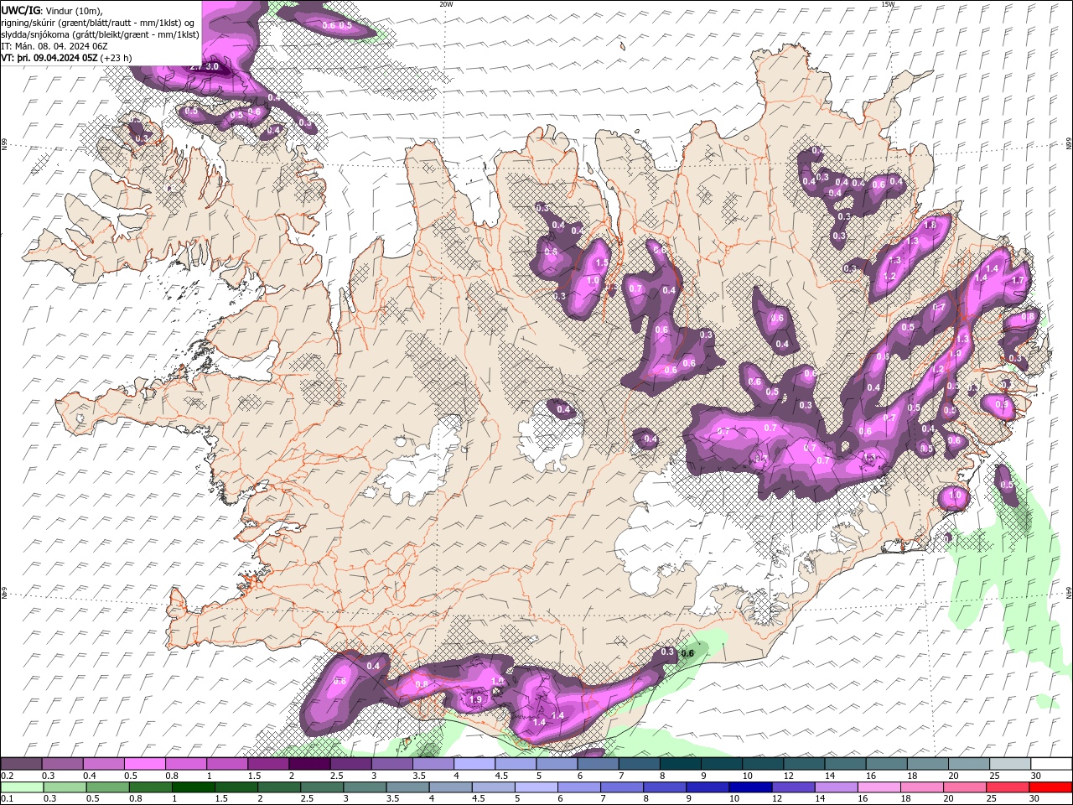Select lower legend violet swatch 12–14
This screenshot has height=805, width=1073.
coord(793,787)
